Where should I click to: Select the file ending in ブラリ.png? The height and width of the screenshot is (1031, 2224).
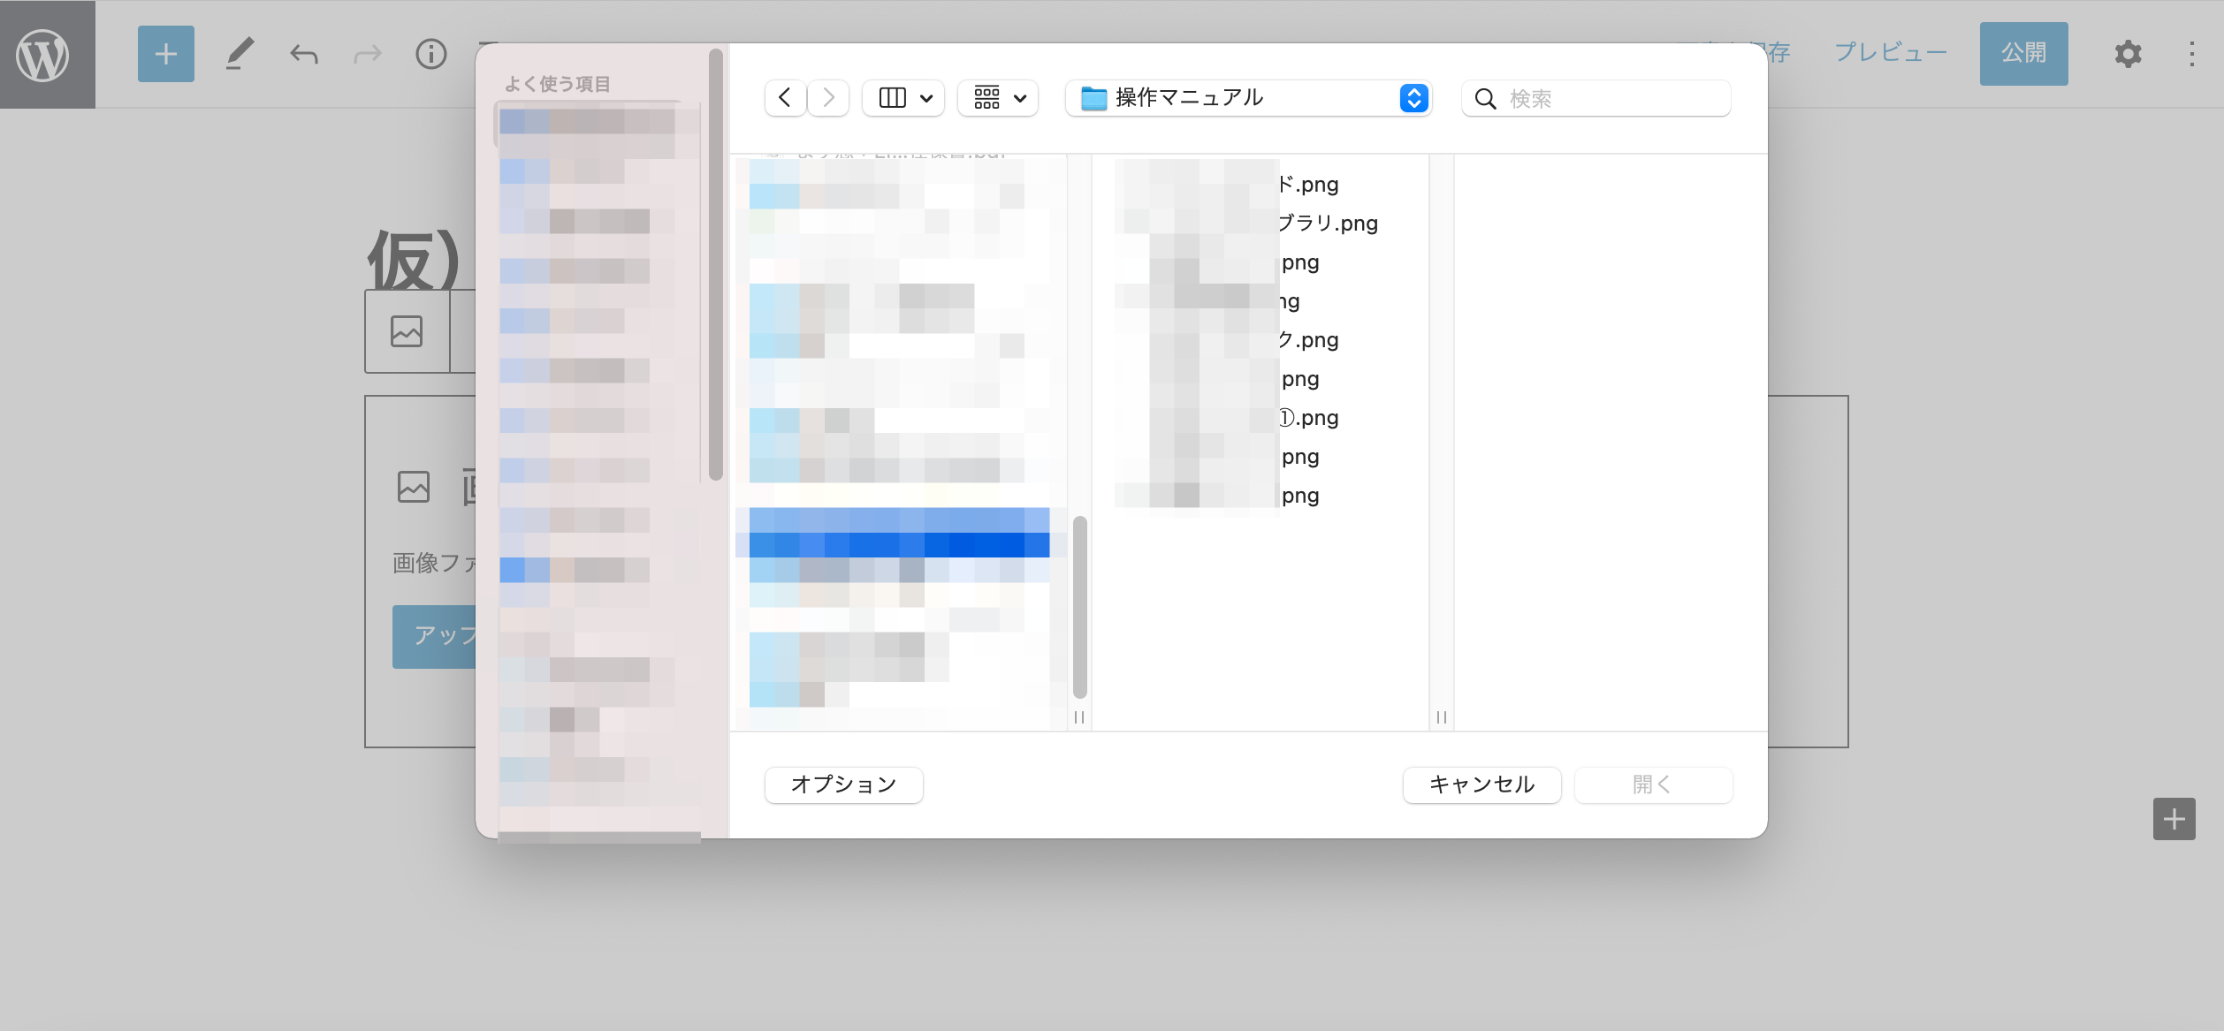[1326, 224]
